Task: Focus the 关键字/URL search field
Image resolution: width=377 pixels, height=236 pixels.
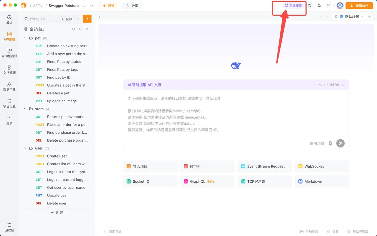Action: coord(41,19)
